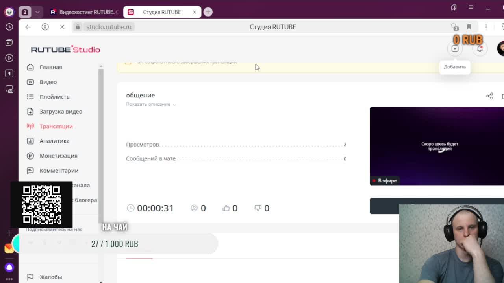Click the studio.rutube.ru address field
Image resolution: width=504 pixels, height=283 pixels.
point(109,27)
